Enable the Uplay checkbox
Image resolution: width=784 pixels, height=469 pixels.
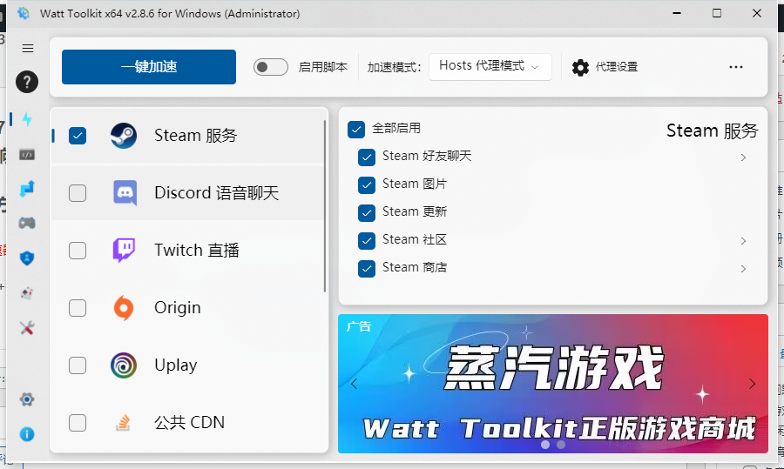[x=78, y=365]
